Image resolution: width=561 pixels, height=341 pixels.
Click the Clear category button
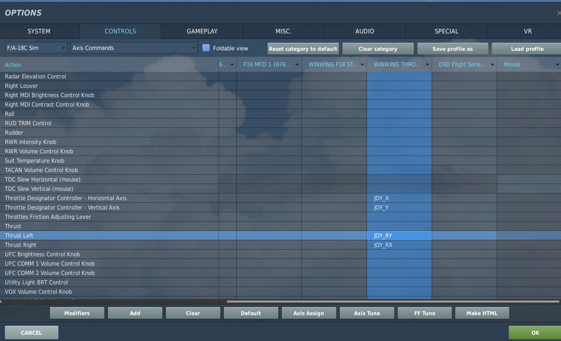click(378, 49)
